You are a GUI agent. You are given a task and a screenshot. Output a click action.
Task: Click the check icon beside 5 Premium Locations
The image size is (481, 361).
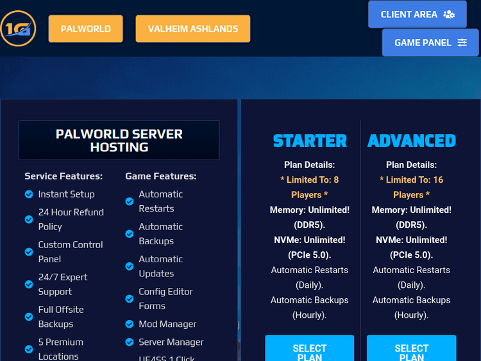29,349
